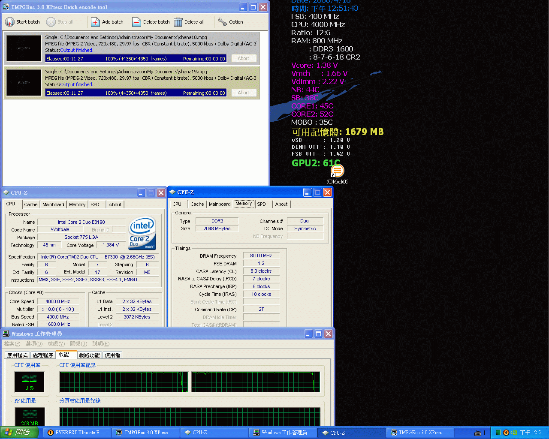Open Cache tab in front CPU-Z
The image size is (549, 439).
(197, 204)
